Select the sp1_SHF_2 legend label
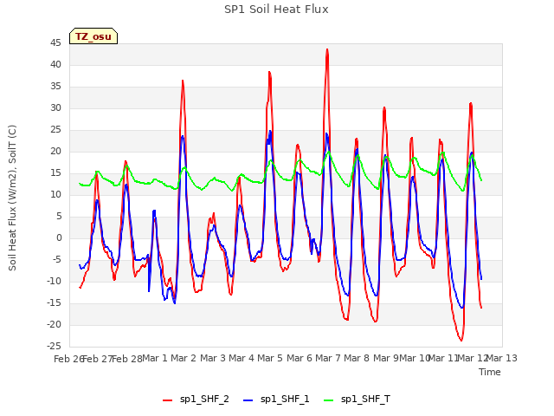 [204, 399]
